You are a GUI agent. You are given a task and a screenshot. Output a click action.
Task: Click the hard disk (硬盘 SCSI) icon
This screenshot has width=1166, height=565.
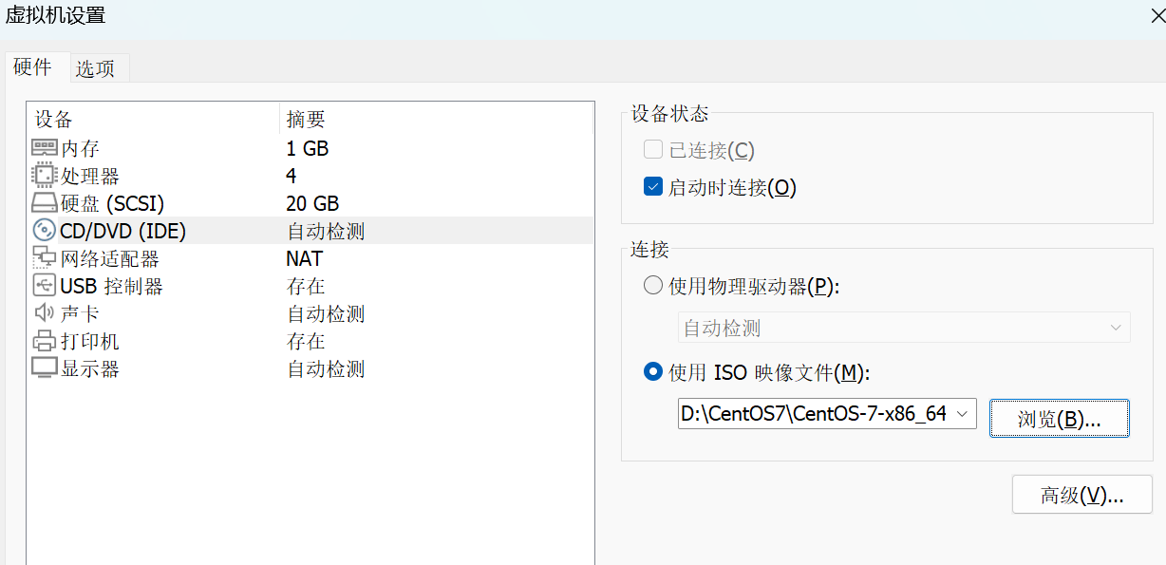click(x=45, y=203)
